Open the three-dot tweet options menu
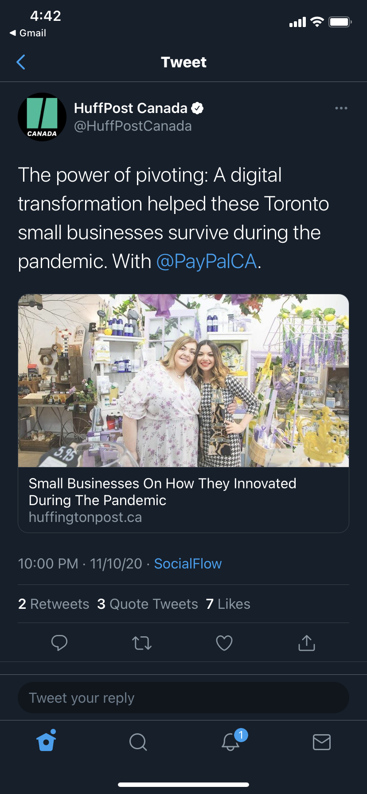This screenshot has height=794, width=367. (341, 108)
